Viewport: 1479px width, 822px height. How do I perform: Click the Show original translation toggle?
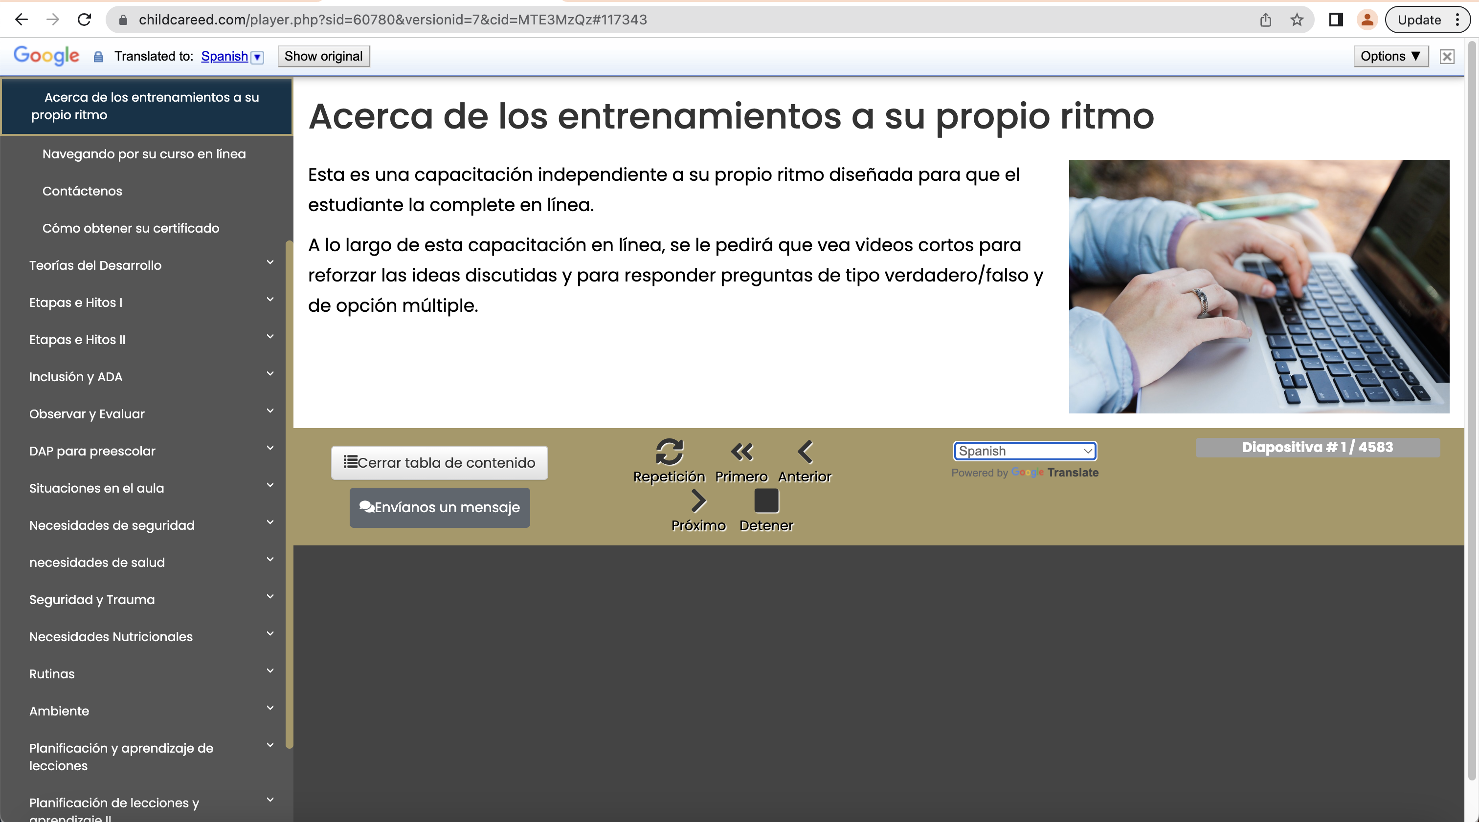click(x=322, y=56)
